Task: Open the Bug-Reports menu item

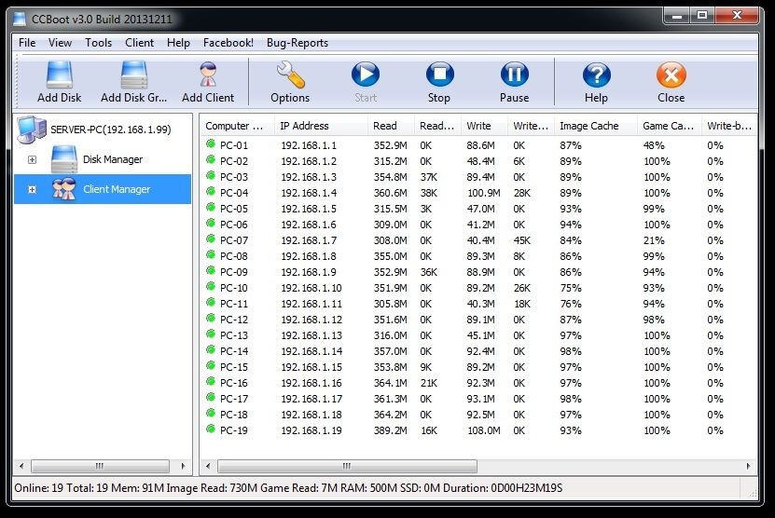Action: [298, 43]
